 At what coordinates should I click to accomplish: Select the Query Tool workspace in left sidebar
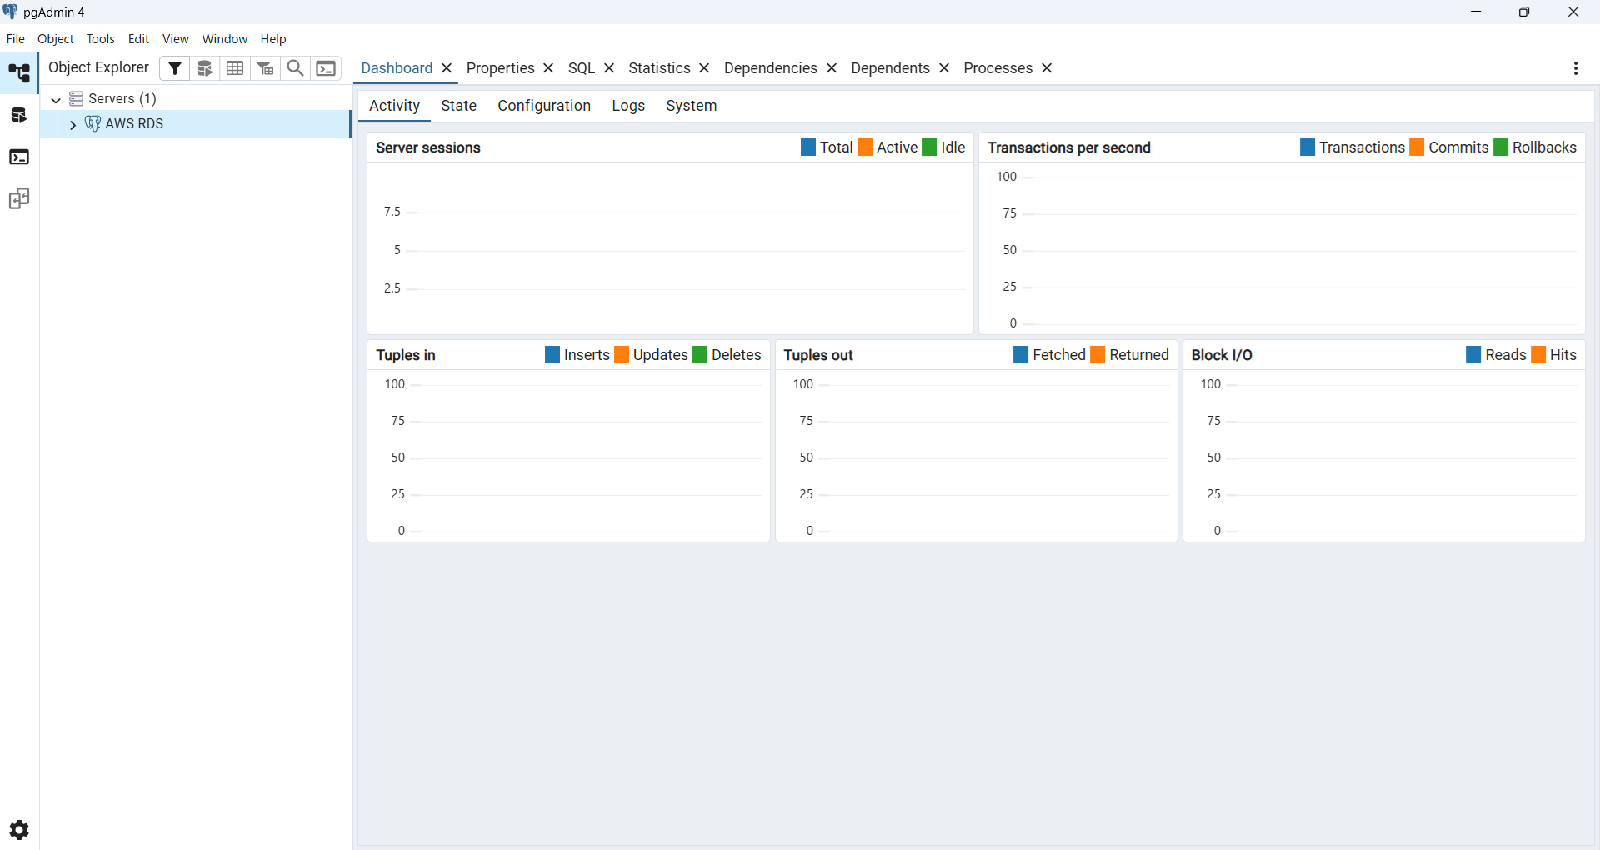point(19,115)
